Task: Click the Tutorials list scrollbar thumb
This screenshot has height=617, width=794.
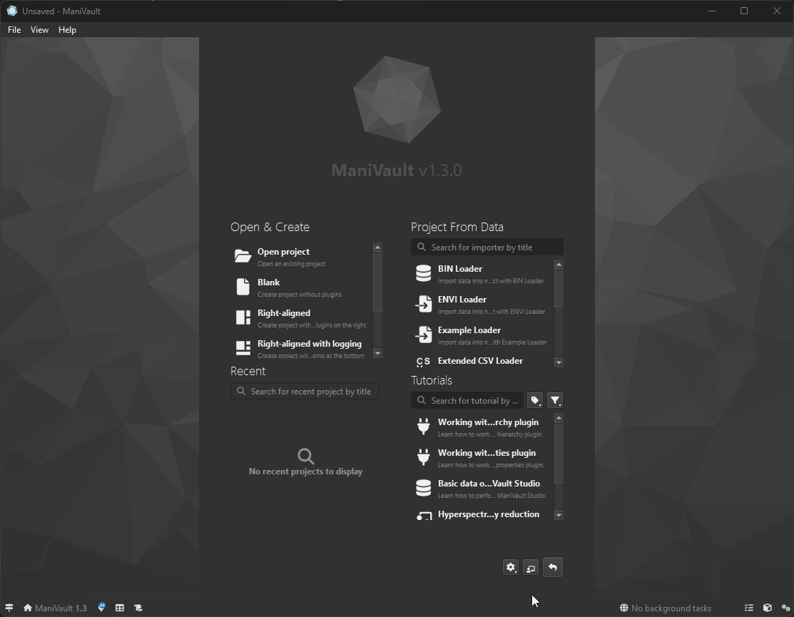Action: (x=559, y=454)
